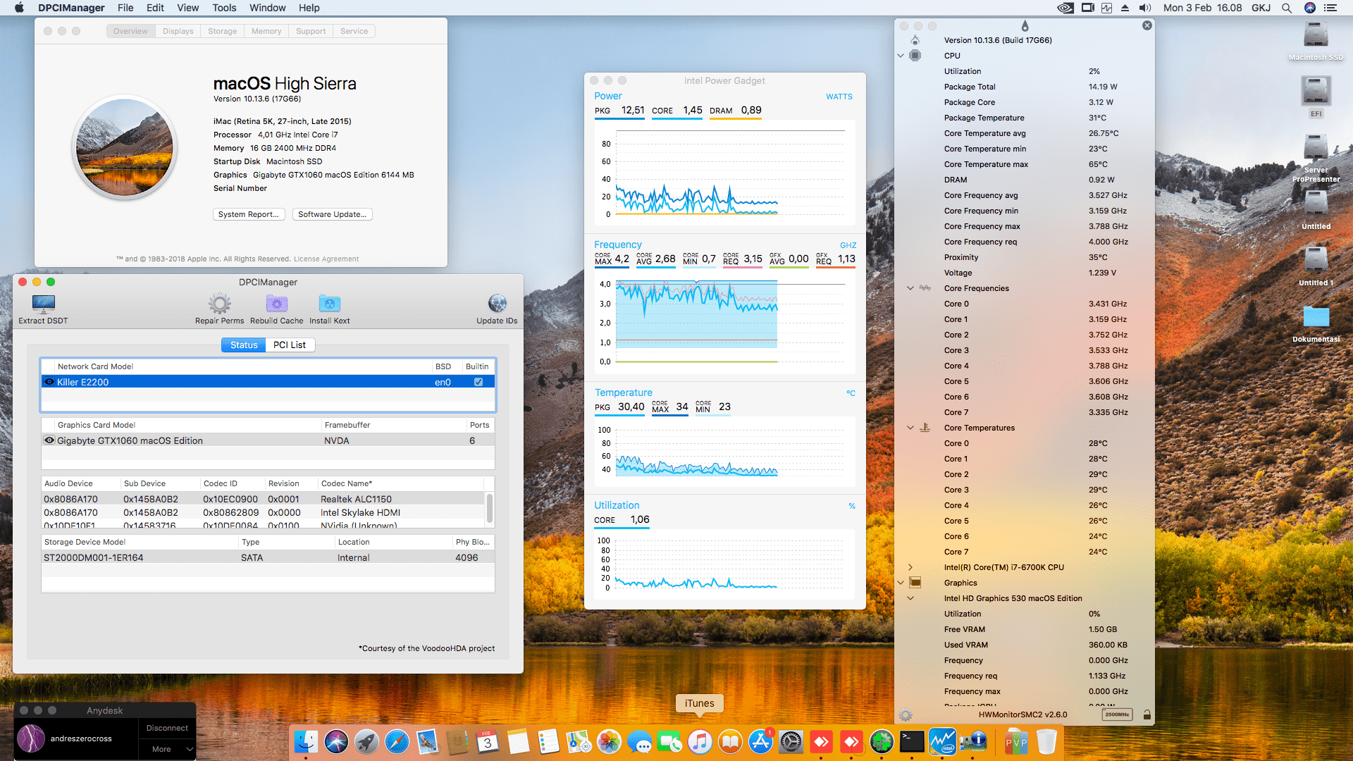Open the Displays tab in About This Mac

click(x=178, y=31)
